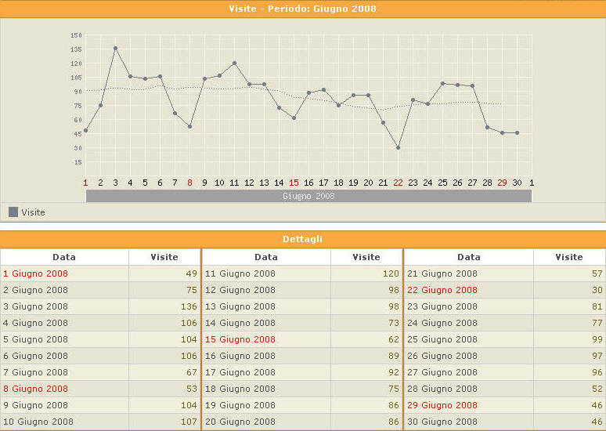Click the first Data column header in details table

tap(64, 257)
